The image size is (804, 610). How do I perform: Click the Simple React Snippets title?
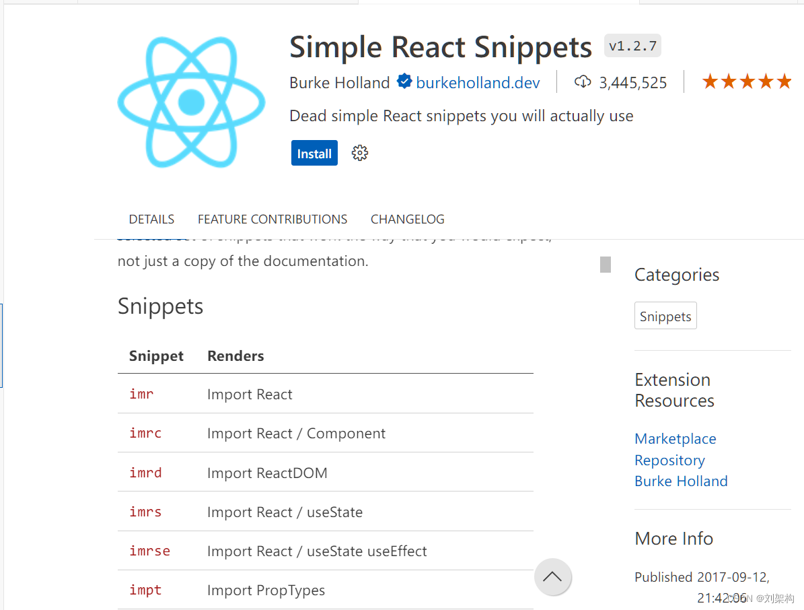441,47
